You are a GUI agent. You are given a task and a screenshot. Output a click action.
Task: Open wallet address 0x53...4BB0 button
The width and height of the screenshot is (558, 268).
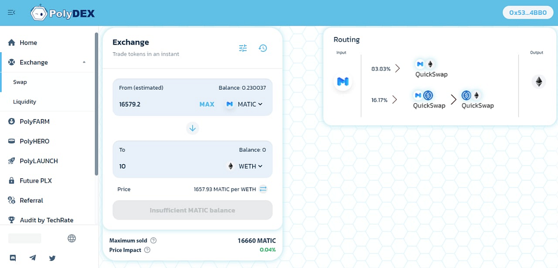527,13
